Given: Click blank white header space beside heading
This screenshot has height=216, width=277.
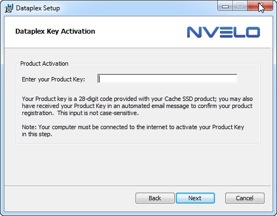Looking at the screenshot, I should coord(140,31).
